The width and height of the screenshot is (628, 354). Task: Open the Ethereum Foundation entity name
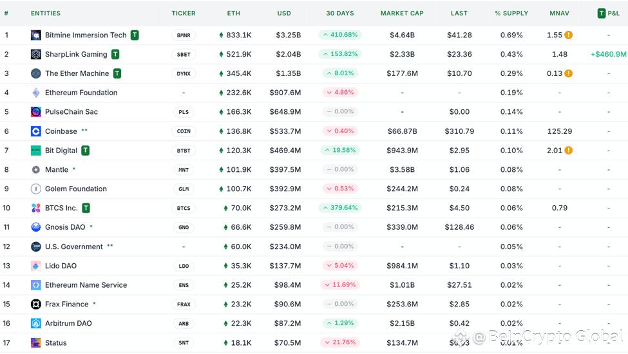pyautogui.click(x=81, y=93)
